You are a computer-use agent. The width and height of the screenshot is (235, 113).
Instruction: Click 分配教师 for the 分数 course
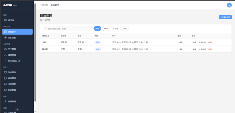pyautogui.click(x=202, y=42)
